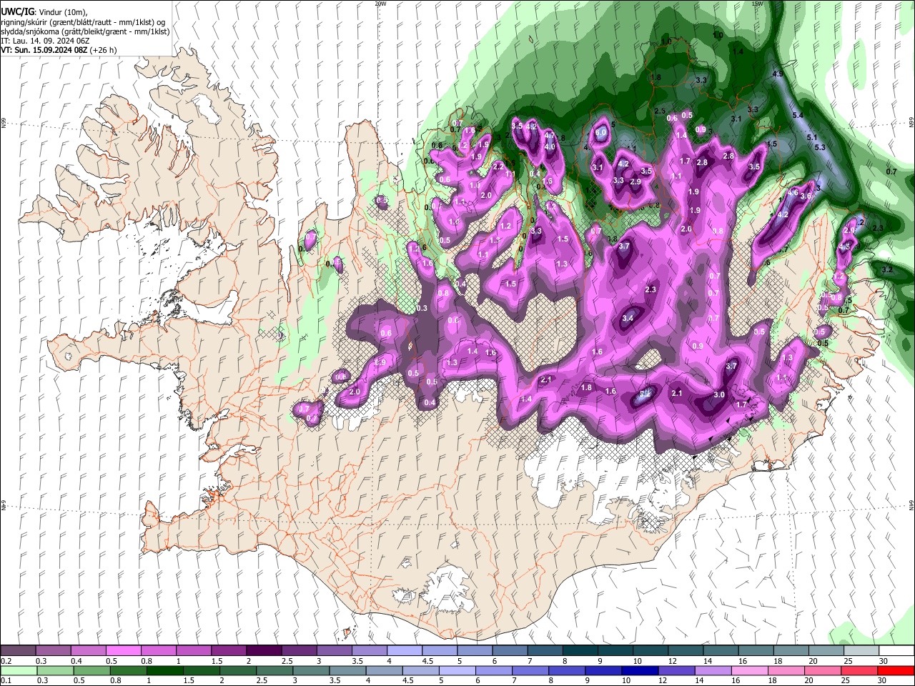Image resolution: width=915 pixels, height=686 pixels.
Task: Click the '10' label in the rain legend row
Action: pos(625,680)
